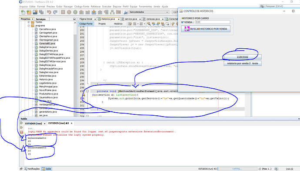Click the New Project toolbar icon
This screenshot has width=300, height=171.
(x=29, y=12)
